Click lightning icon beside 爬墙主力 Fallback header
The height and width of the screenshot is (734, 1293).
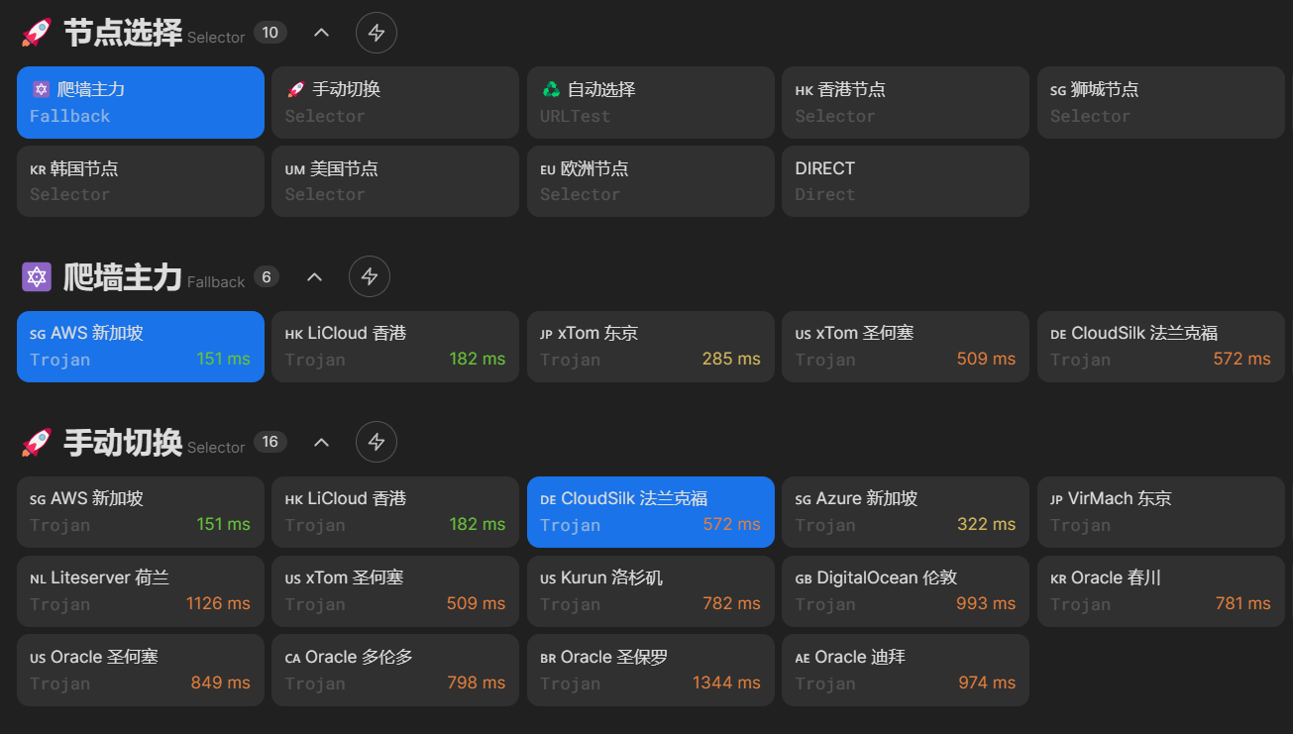(370, 277)
